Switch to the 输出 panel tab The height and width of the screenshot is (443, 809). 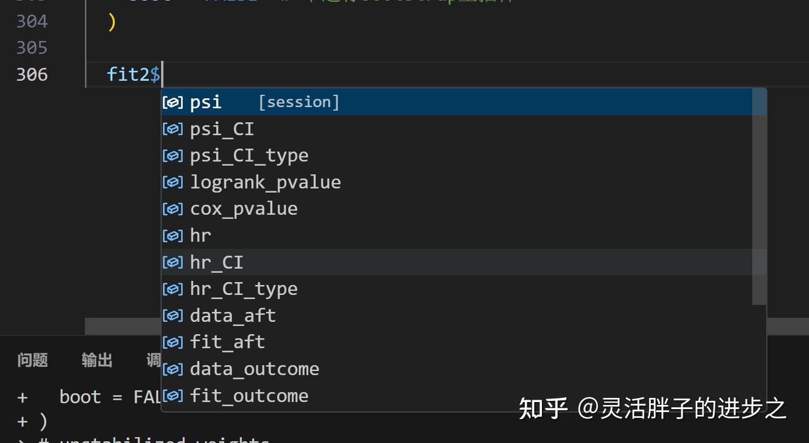point(96,360)
